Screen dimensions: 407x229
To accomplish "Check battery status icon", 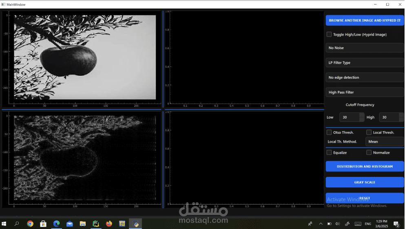I will coord(329,224).
